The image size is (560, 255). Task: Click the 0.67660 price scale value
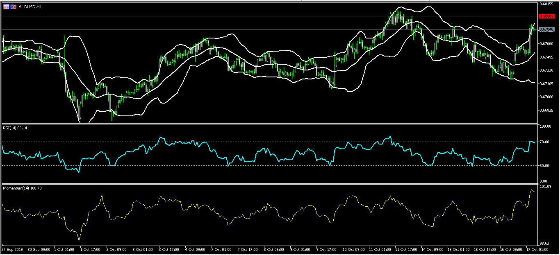click(x=547, y=43)
